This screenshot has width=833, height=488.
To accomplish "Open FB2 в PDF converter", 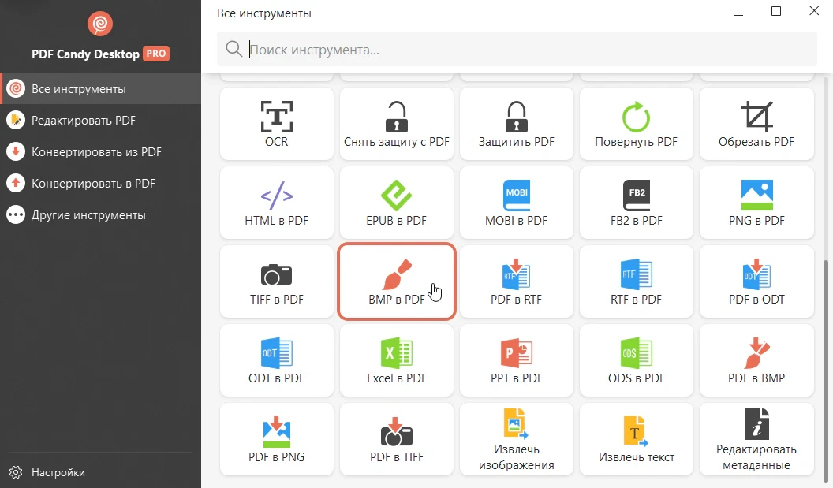I will point(637,203).
